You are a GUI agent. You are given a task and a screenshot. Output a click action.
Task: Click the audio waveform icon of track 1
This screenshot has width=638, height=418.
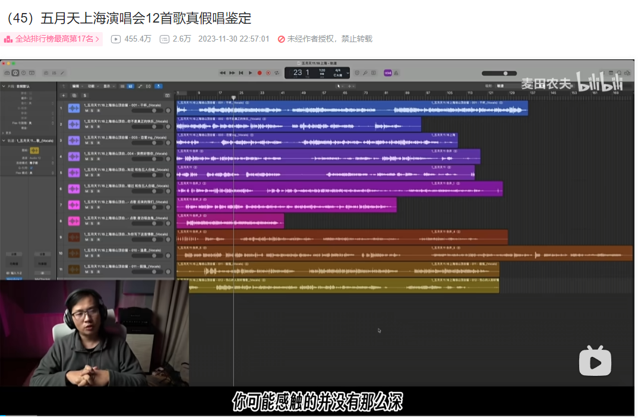pyautogui.click(x=74, y=108)
